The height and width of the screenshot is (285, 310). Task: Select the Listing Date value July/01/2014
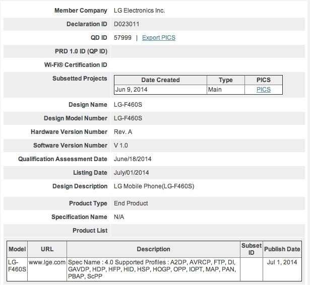coord(131,173)
